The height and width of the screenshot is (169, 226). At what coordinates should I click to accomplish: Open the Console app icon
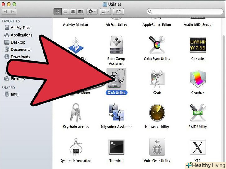198,45
